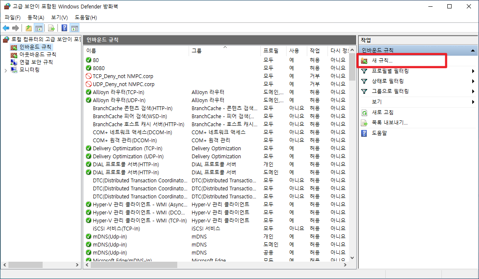The height and width of the screenshot is (279, 479).
Task: Click the red block icon for UDP_Deny_not NMPC.corp
Action: point(89,84)
